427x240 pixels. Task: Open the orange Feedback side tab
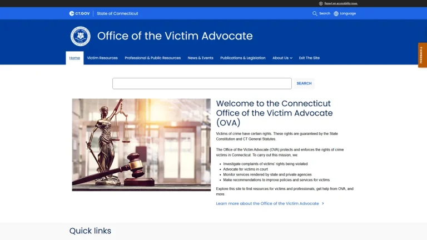tap(423, 55)
